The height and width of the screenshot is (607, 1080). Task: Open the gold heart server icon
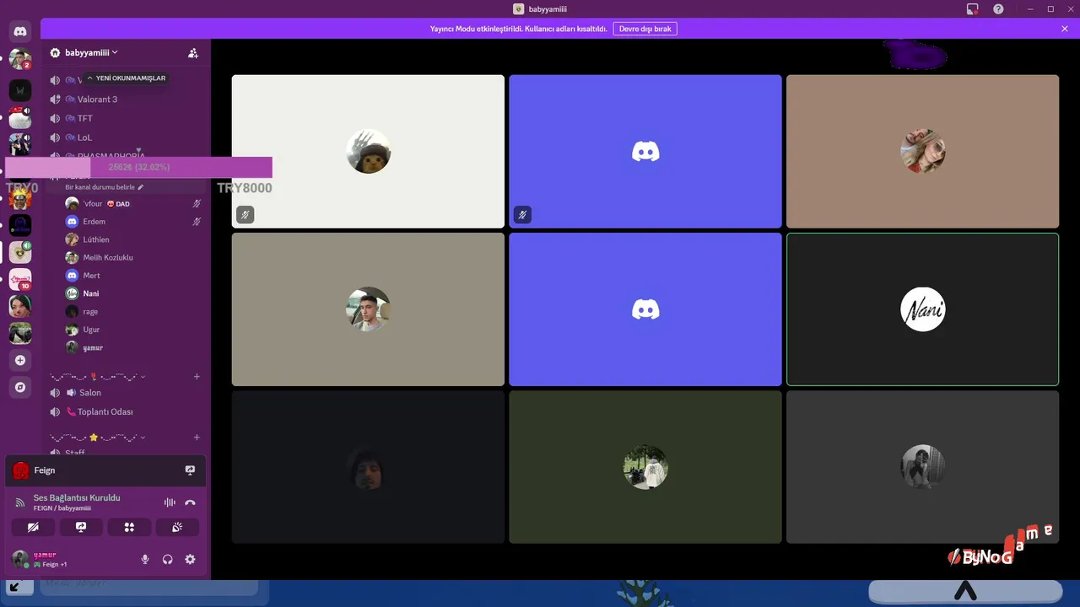pos(20,252)
